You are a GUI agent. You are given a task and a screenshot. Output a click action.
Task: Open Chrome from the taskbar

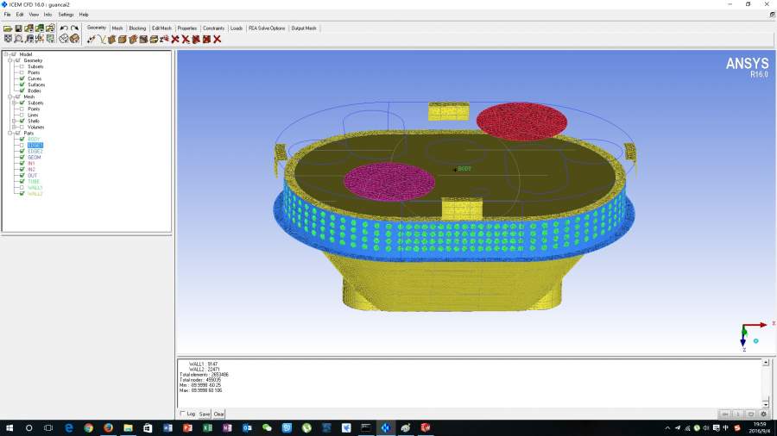point(88,427)
